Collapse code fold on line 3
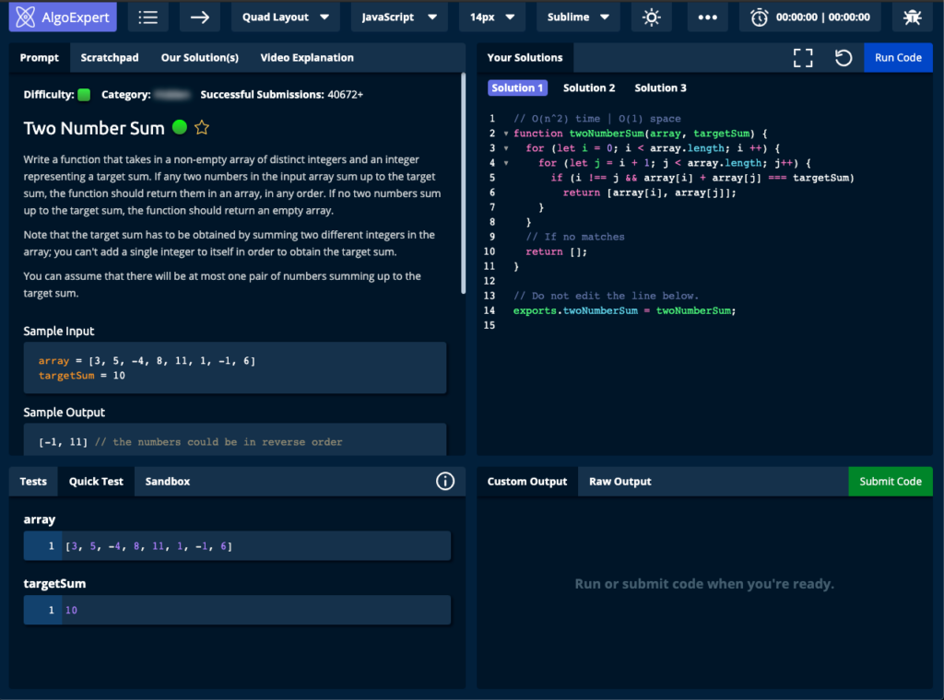 pyautogui.click(x=506, y=148)
